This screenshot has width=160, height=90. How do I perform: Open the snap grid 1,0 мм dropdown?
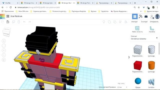[122, 87]
